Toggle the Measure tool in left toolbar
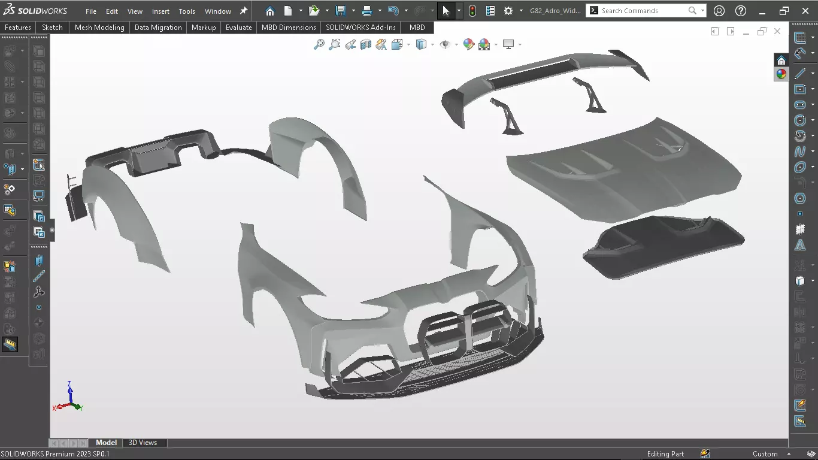Screen dimensions: 818x460 tap(10, 344)
